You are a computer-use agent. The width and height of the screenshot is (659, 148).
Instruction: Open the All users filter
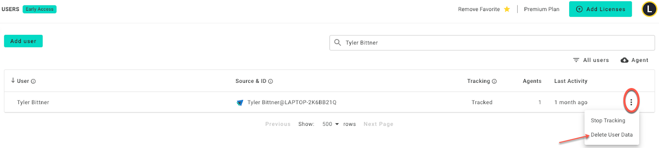[591, 60]
